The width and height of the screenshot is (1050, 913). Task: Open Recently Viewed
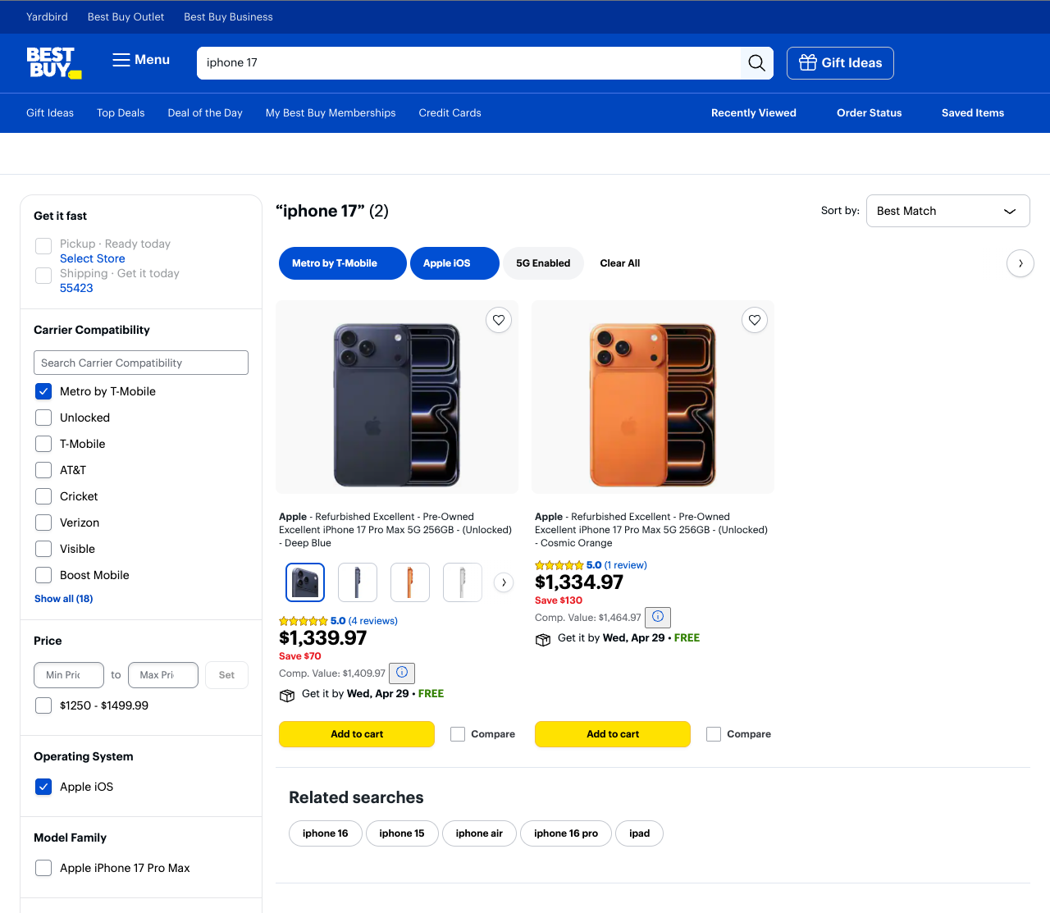point(754,113)
